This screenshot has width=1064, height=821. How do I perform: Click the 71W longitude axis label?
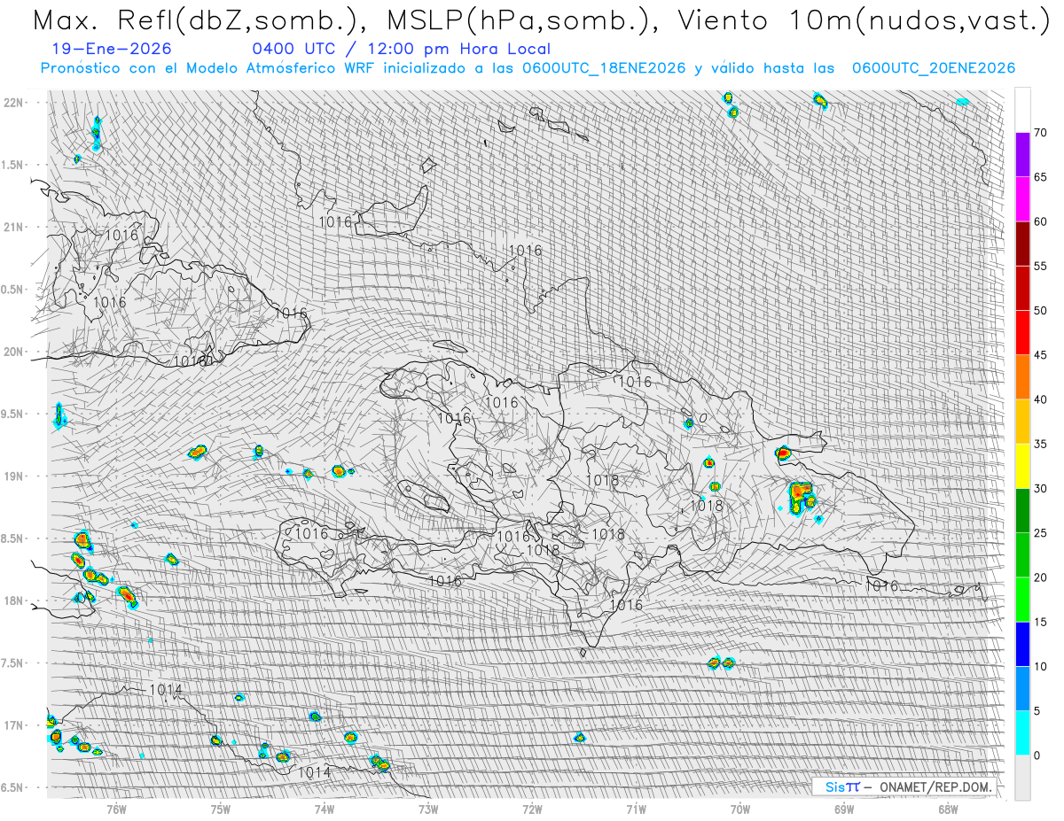coord(636,809)
